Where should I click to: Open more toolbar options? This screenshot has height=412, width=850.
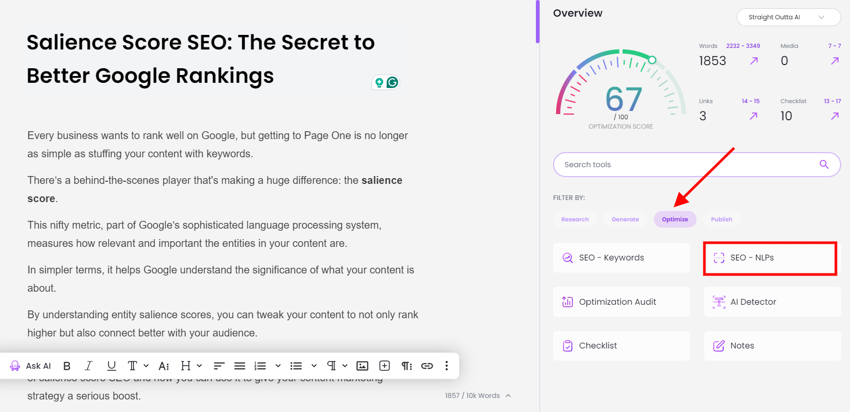coord(447,366)
